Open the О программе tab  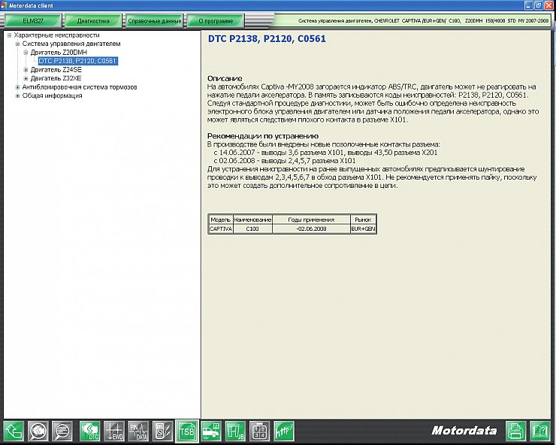coord(216,21)
